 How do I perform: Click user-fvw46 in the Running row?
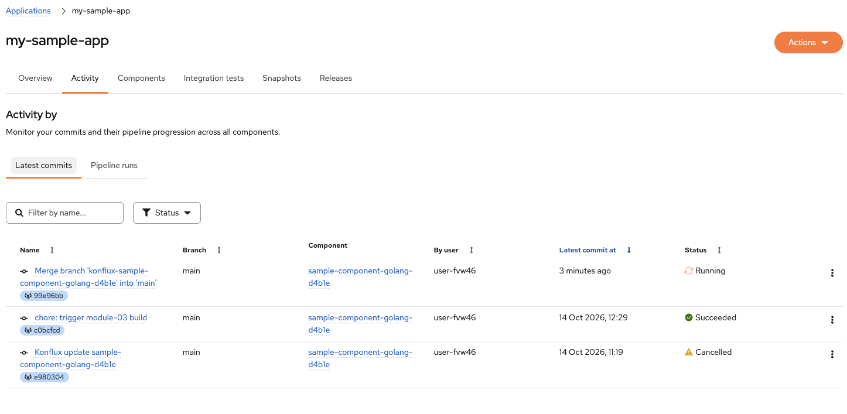point(455,271)
